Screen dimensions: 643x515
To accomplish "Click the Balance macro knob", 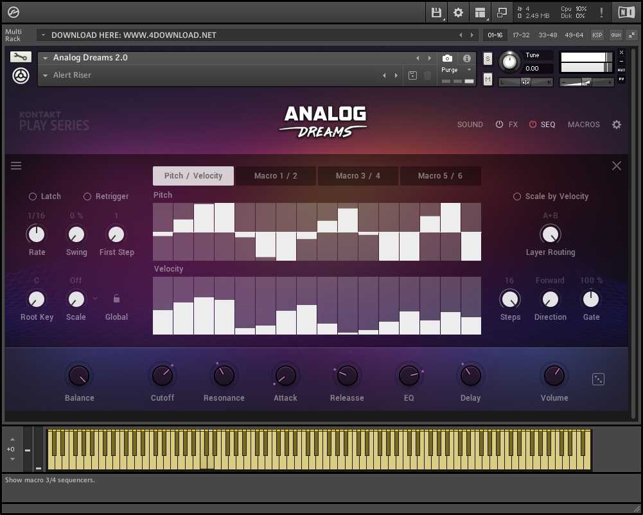I will (79, 376).
